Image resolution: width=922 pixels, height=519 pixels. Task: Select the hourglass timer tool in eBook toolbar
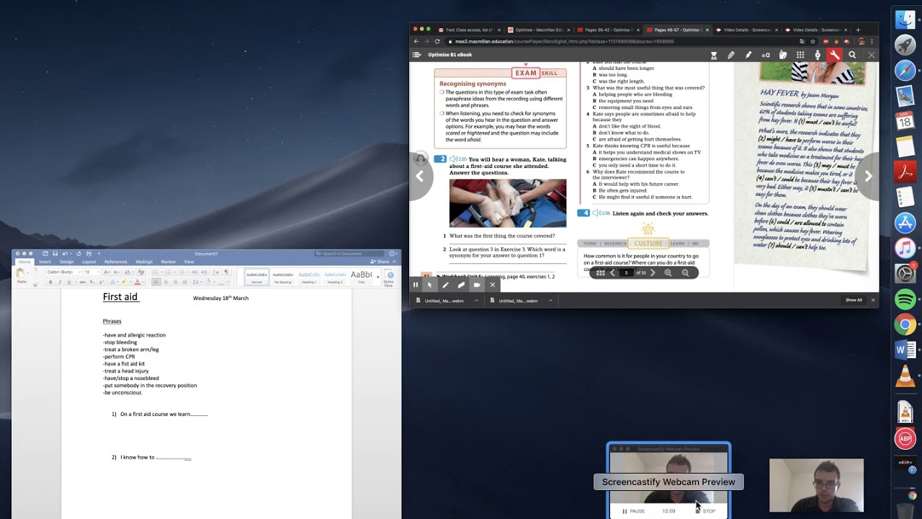pyautogui.click(x=714, y=55)
